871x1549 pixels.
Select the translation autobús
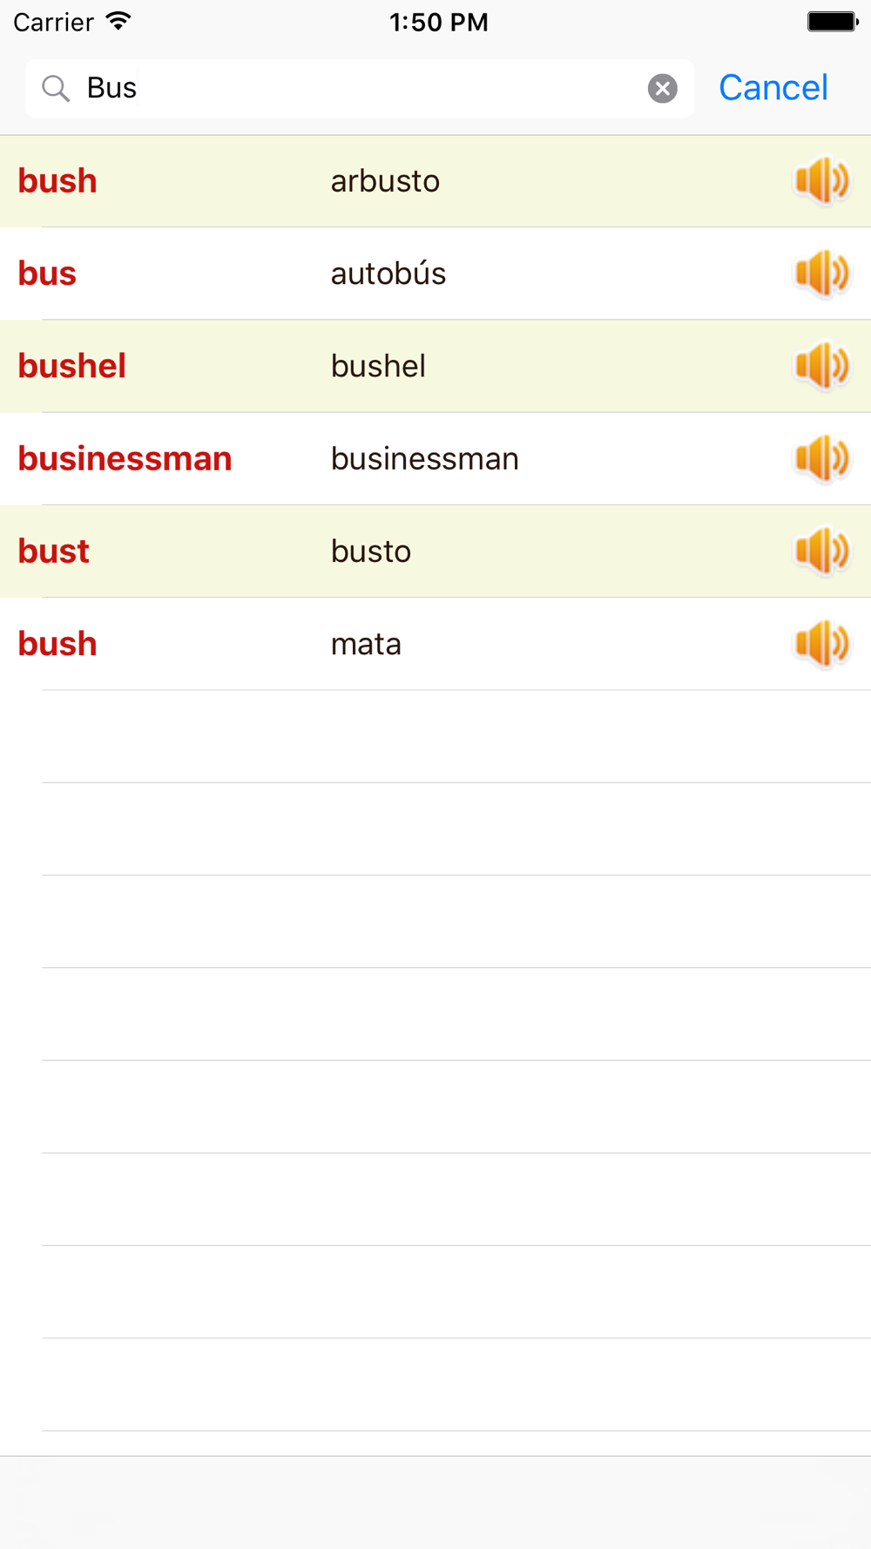click(388, 274)
